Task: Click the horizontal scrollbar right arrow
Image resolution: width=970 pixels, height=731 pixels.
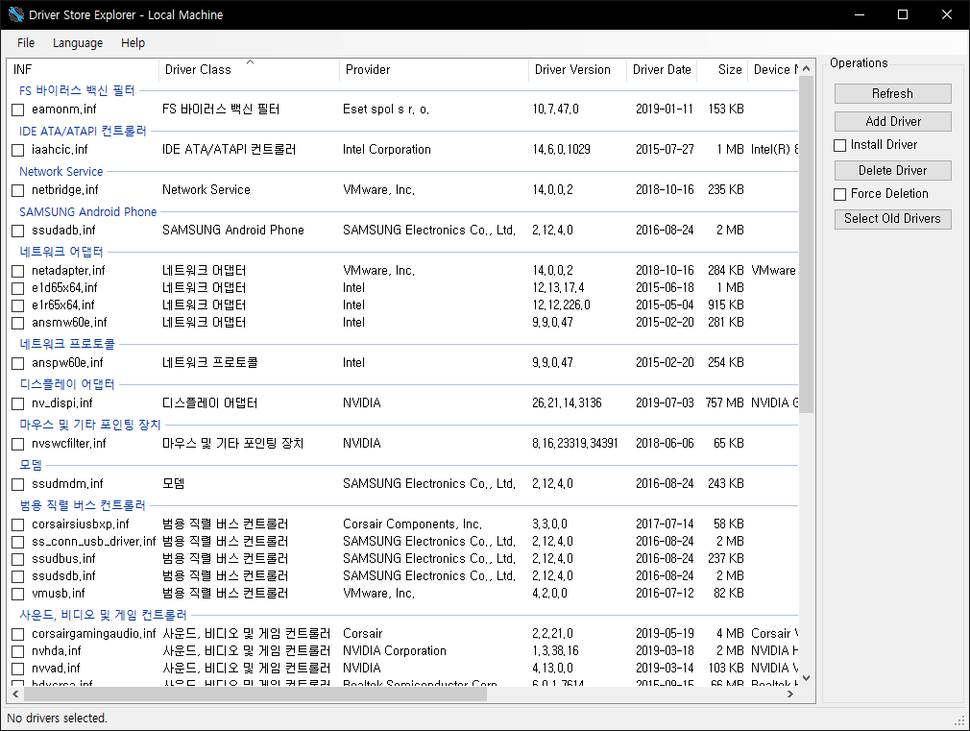Action: (x=790, y=694)
